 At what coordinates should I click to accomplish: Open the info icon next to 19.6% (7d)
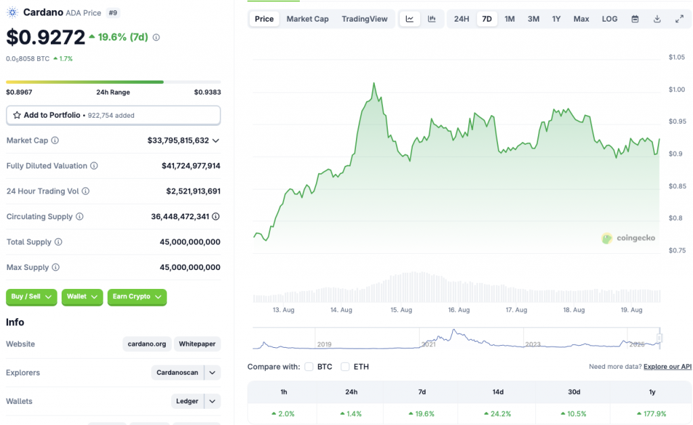click(x=156, y=37)
